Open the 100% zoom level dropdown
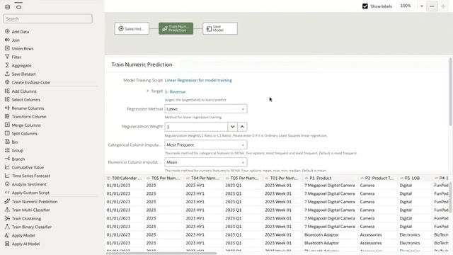453x255 pixels. (422, 6)
